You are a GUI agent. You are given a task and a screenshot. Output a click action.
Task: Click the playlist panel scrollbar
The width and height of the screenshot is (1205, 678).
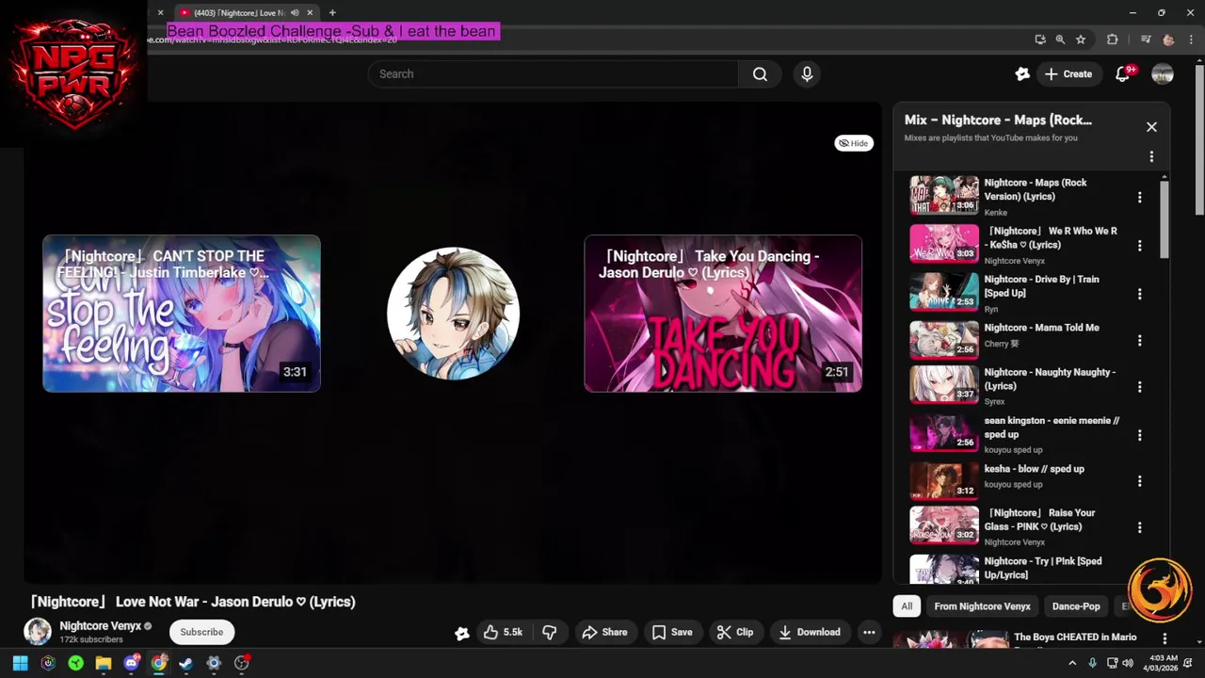(x=1165, y=218)
